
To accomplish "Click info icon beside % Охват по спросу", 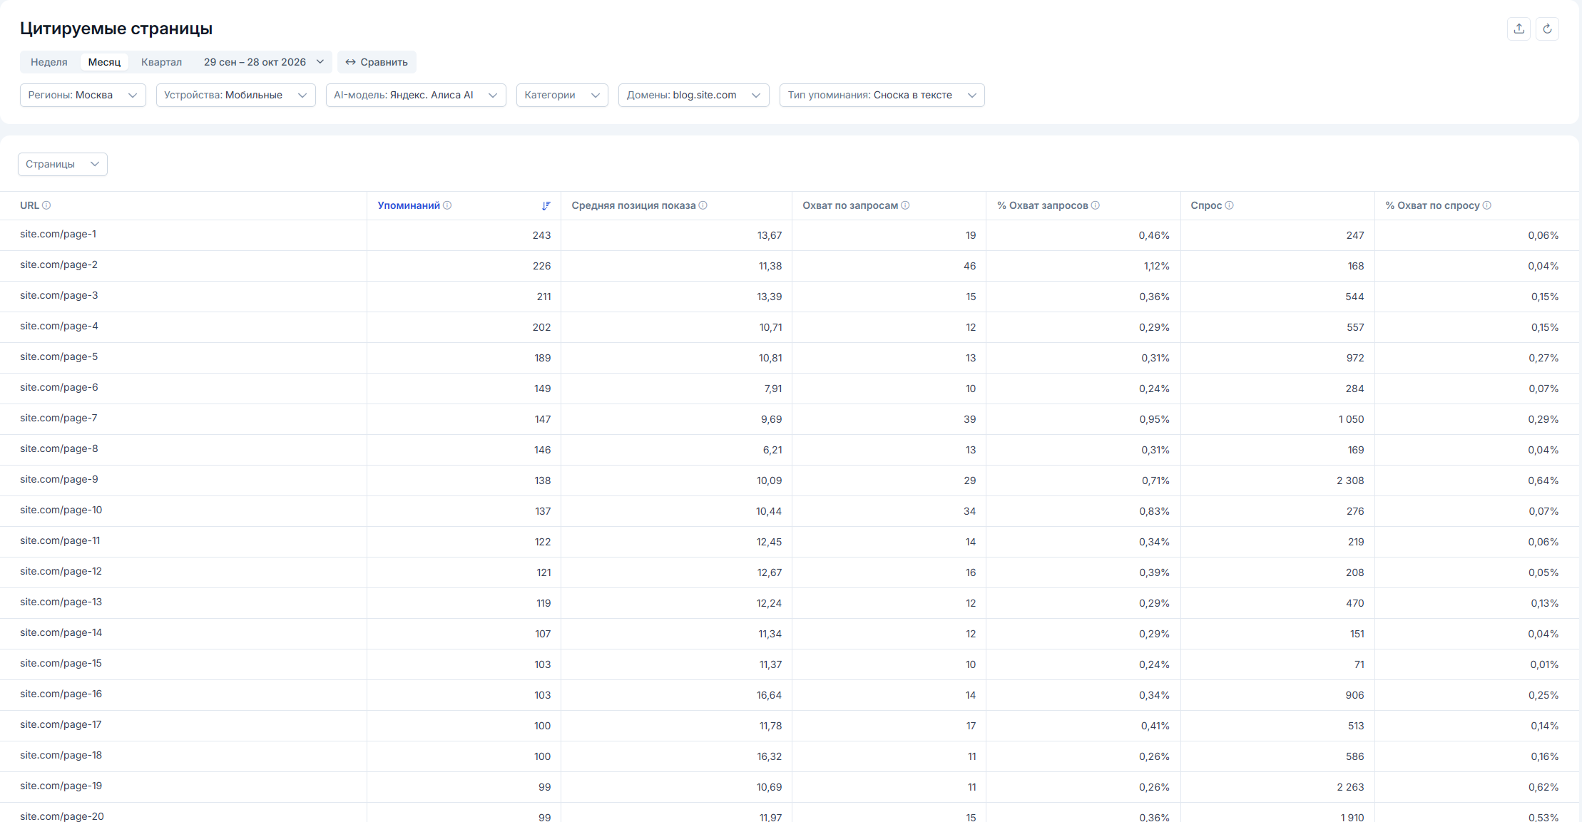I will tap(1486, 205).
